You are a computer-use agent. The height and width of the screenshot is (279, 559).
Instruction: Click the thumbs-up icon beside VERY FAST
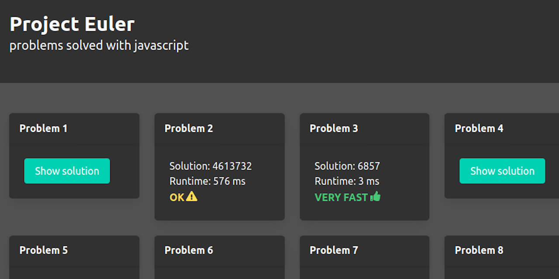[375, 197]
